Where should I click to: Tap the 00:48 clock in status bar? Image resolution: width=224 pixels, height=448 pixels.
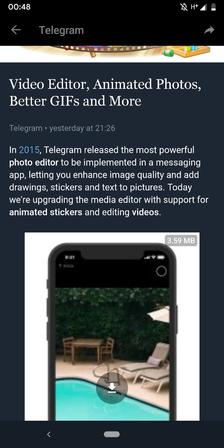point(19,7)
